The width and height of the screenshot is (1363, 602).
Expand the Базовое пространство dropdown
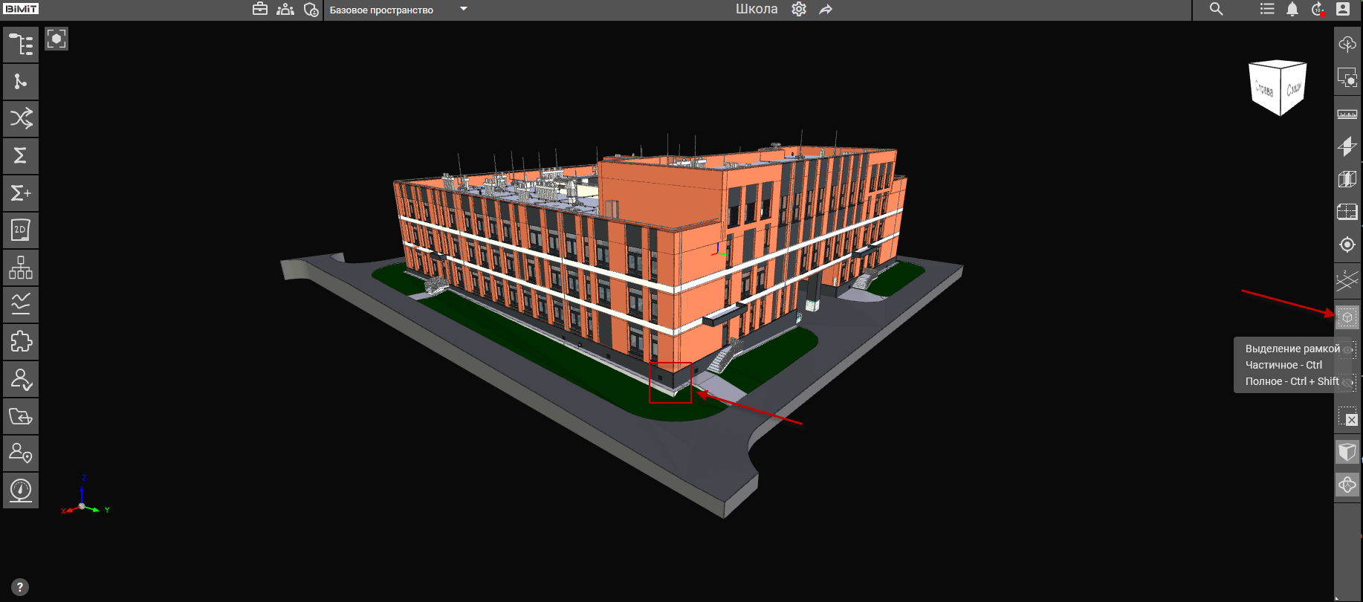(x=464, y=10)
